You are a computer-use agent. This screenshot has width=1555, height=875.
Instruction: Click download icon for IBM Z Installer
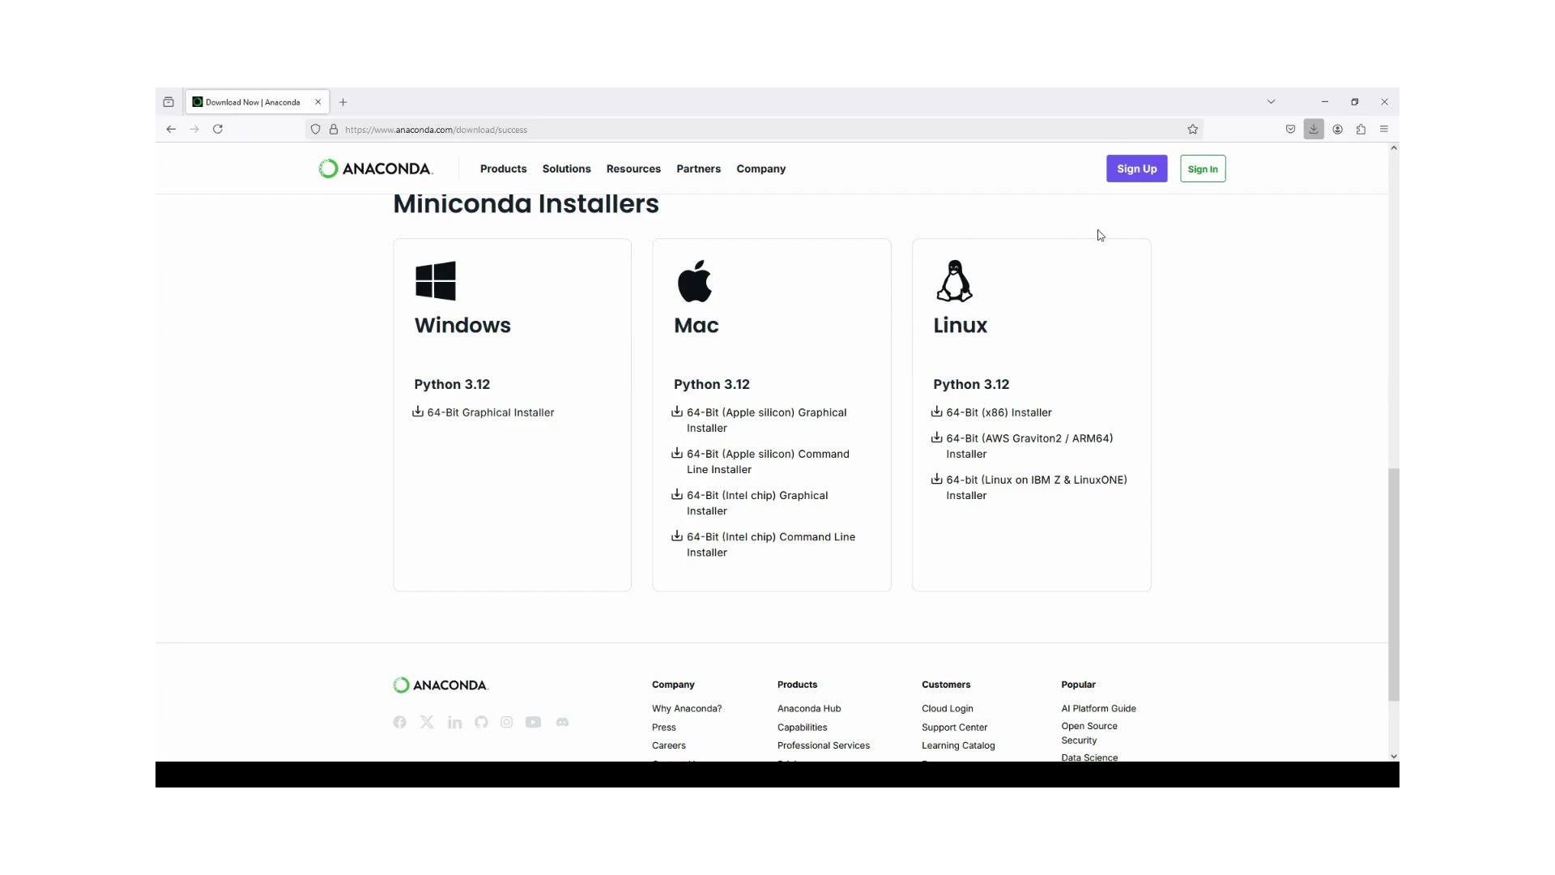pos(936,479)
